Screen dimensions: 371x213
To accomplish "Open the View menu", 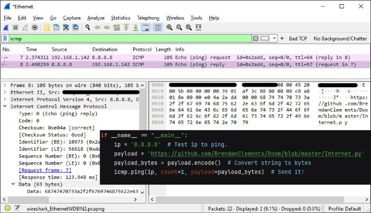I will 38,18.
